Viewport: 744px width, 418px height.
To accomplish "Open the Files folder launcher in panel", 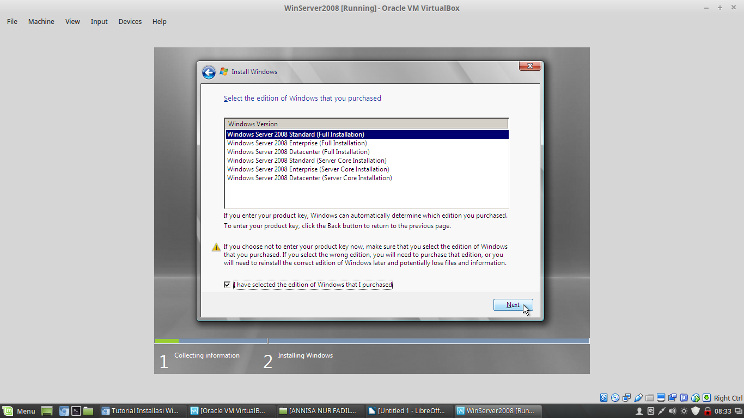I will click(x=88, y=411).
